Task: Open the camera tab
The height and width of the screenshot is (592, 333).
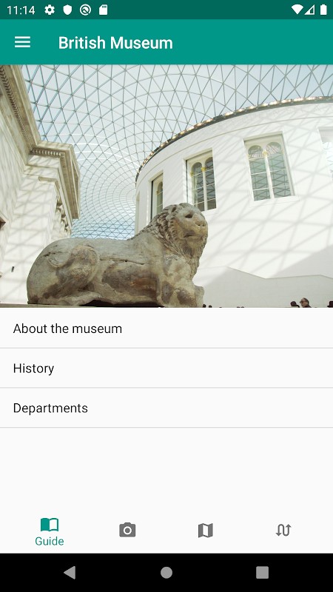Action: (127, 530)
